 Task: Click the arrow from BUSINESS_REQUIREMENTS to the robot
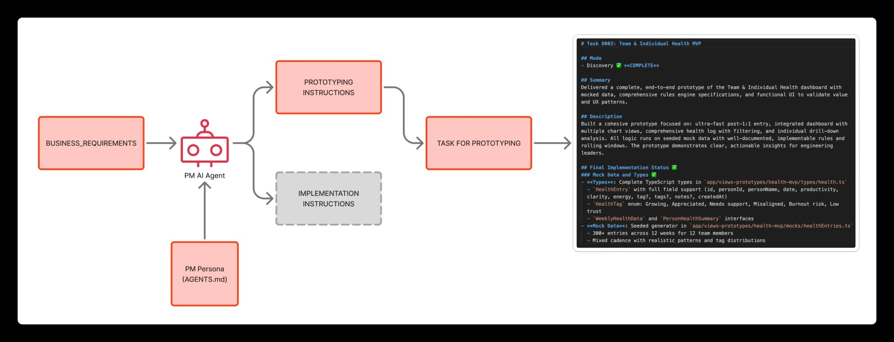[x=161, y=143]
